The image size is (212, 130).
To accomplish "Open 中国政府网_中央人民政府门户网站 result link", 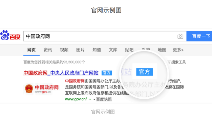I will coord(61,73).
